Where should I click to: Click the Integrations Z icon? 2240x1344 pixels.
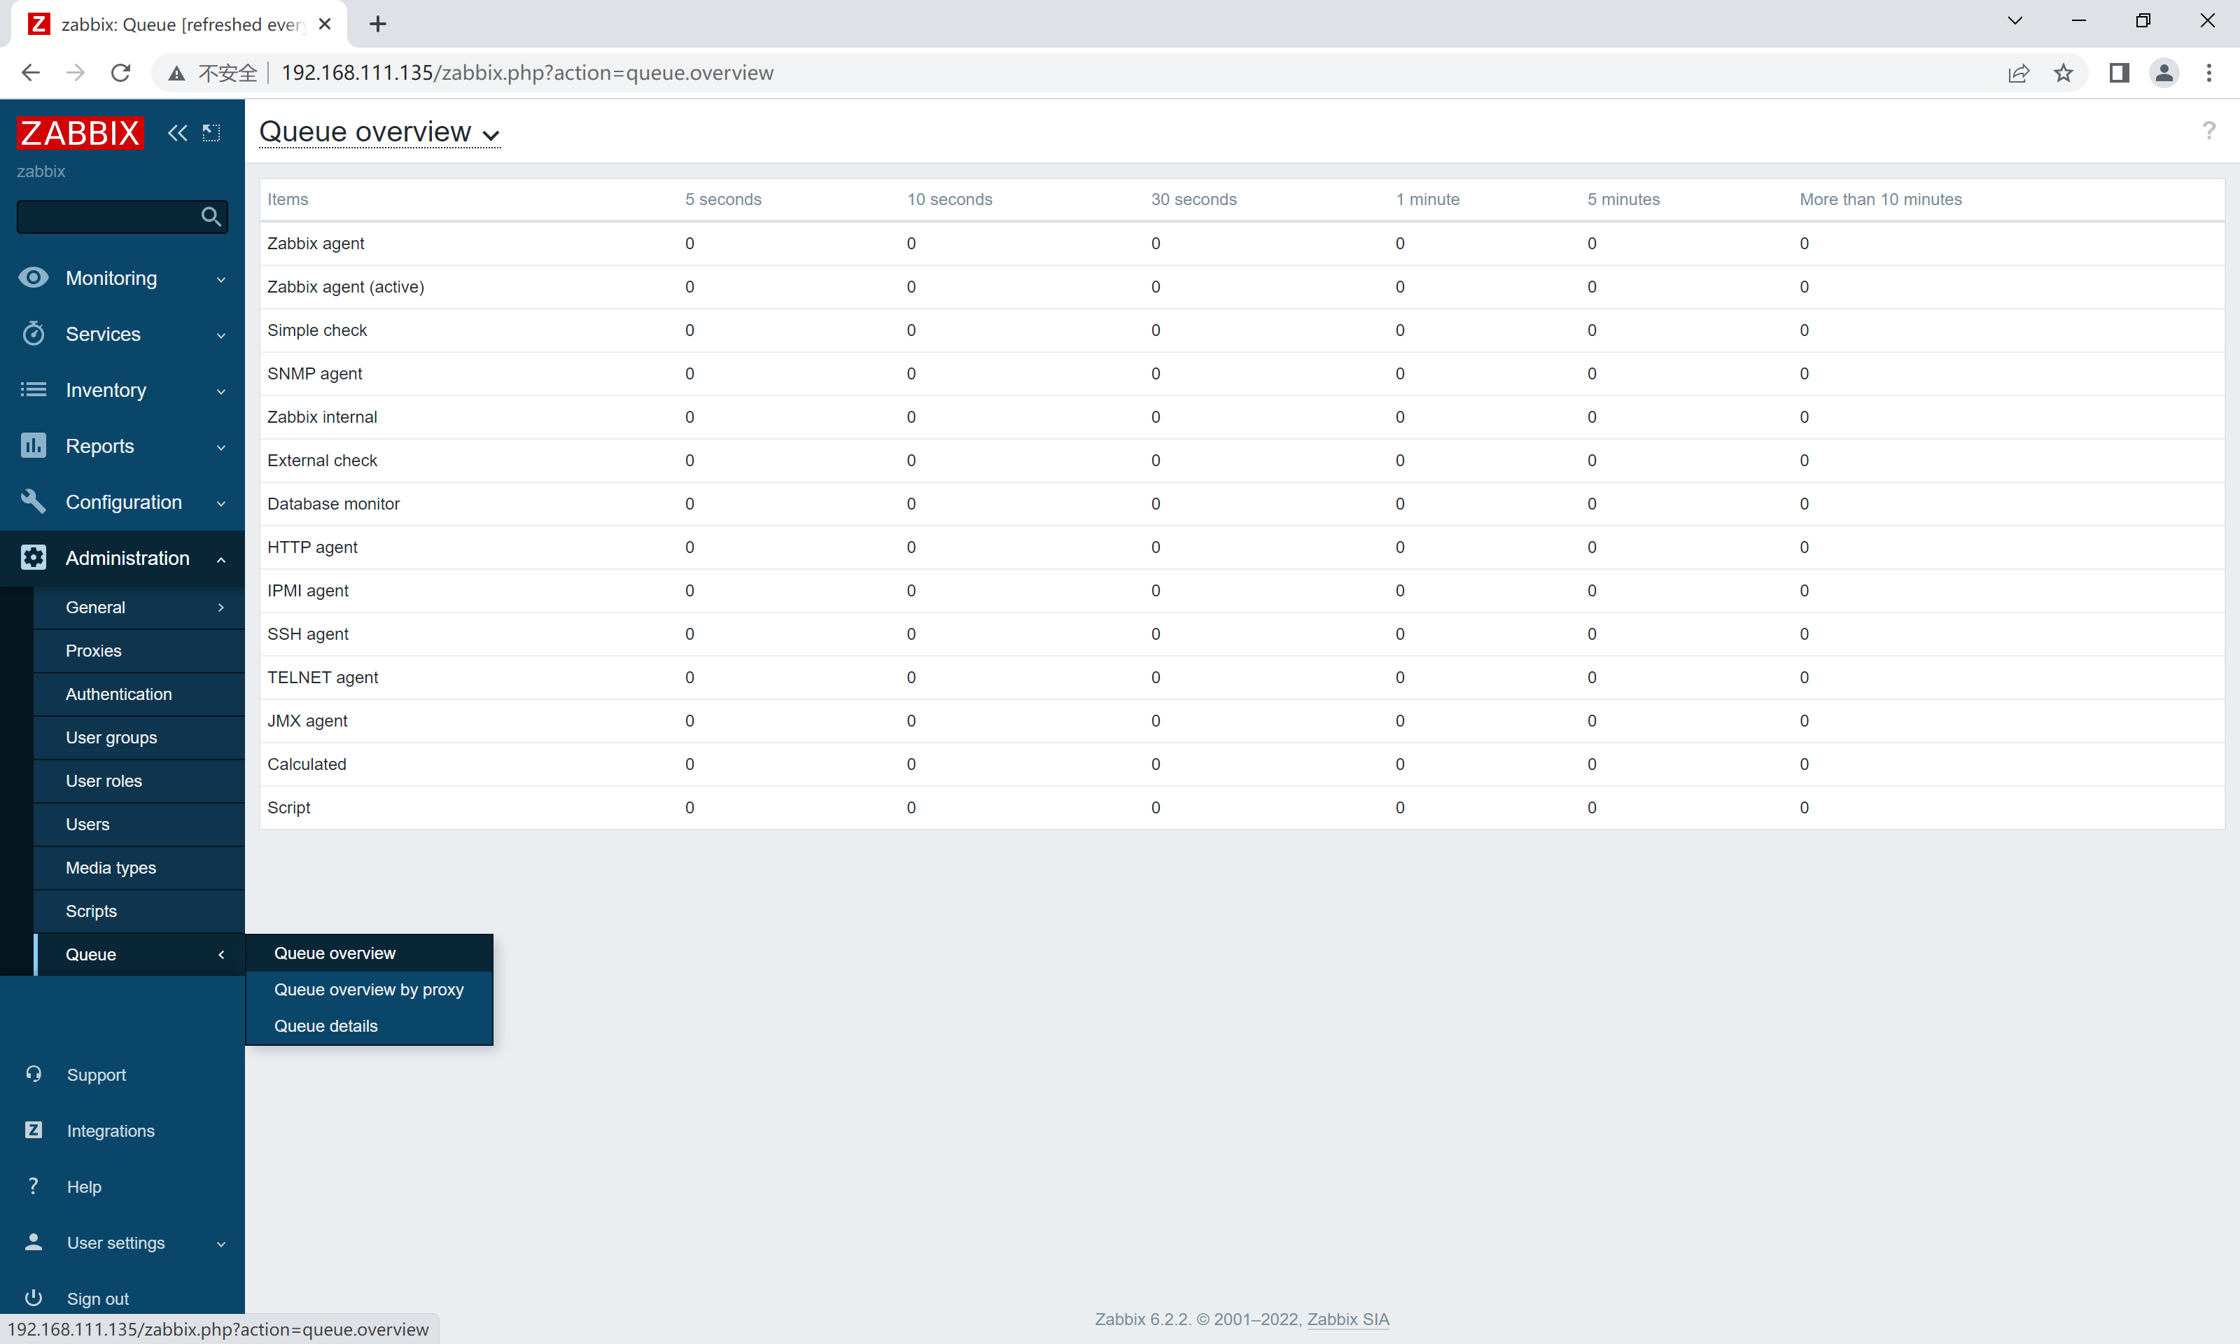(34, 1130)
